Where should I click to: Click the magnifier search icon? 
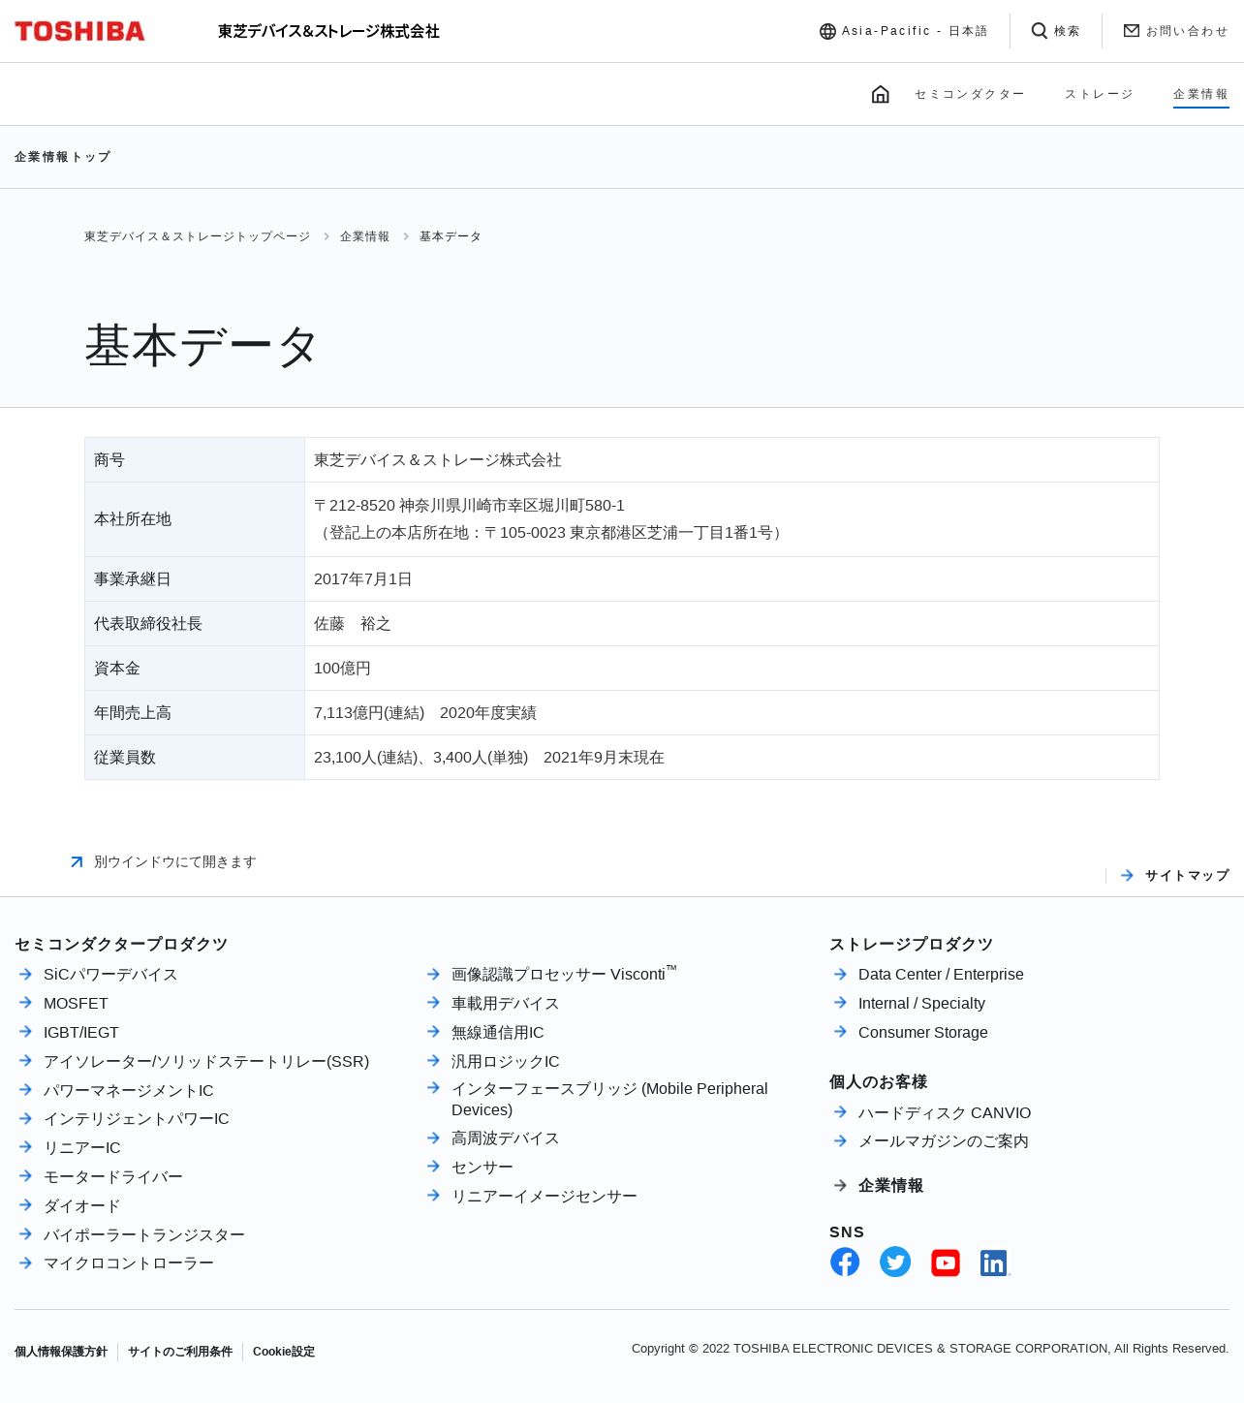coord(1040,31)
